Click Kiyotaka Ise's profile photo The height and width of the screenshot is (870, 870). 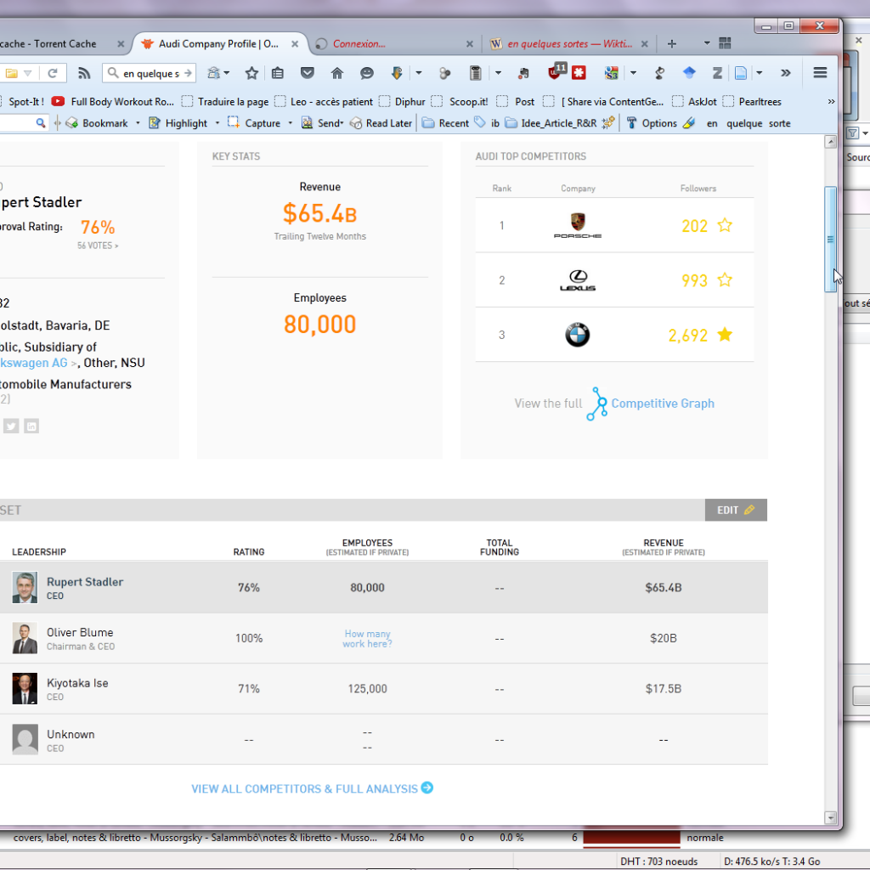coord(25,688)
